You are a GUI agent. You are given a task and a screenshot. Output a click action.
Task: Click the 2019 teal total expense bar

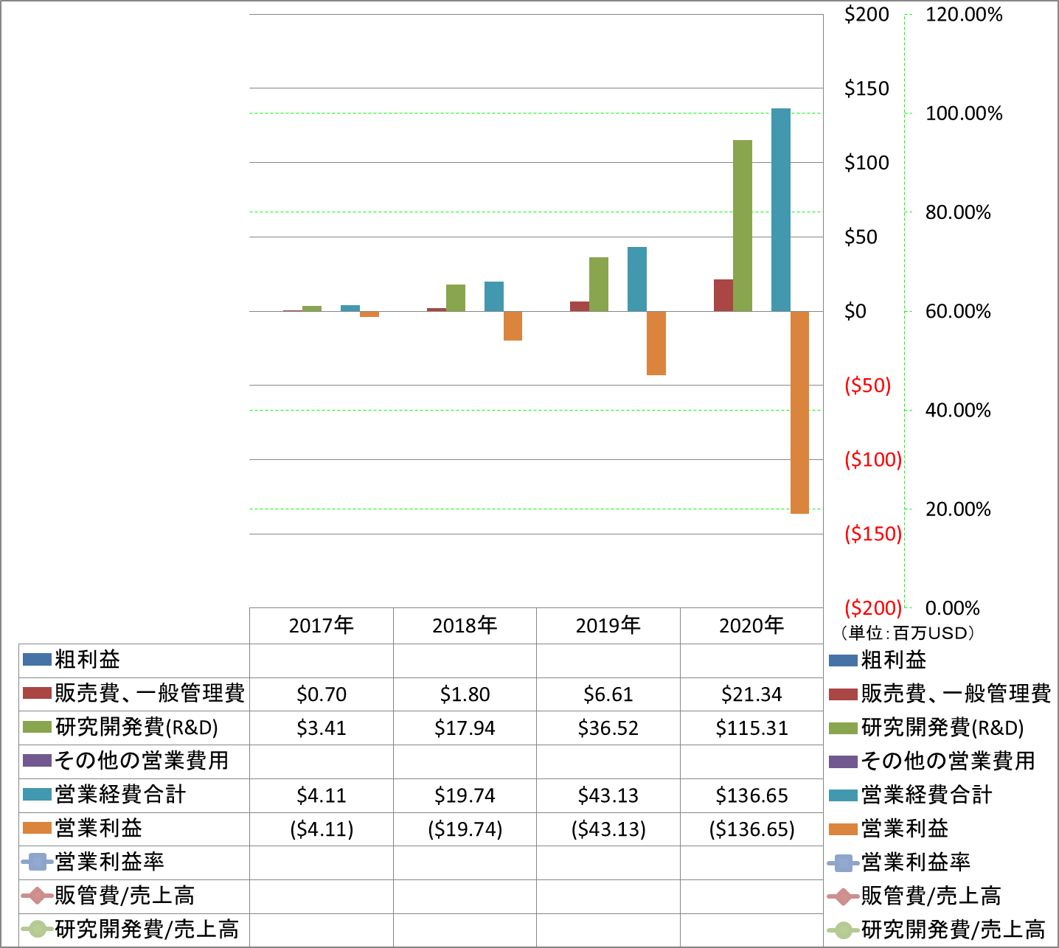point(637,279)
